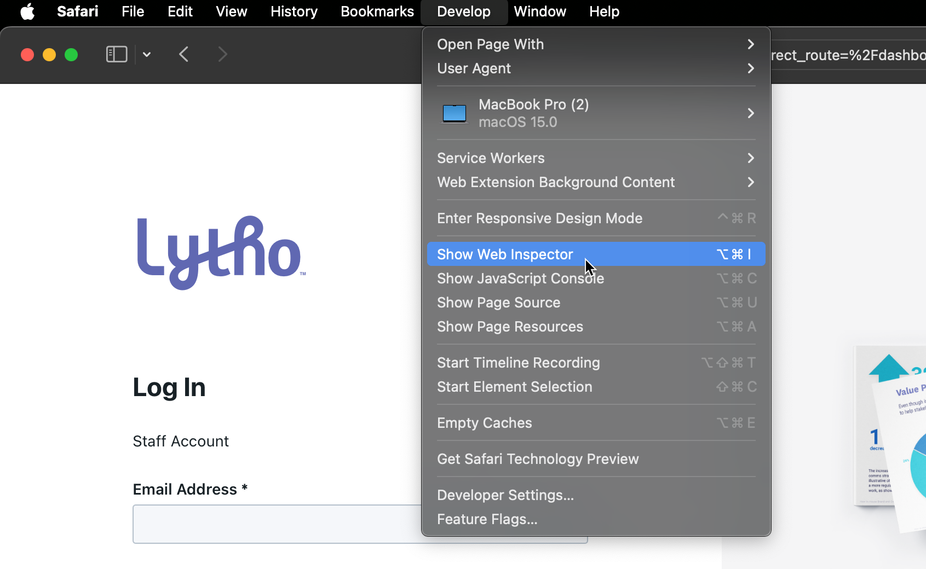
Task: Select Empty Caches
Action: 596,423
